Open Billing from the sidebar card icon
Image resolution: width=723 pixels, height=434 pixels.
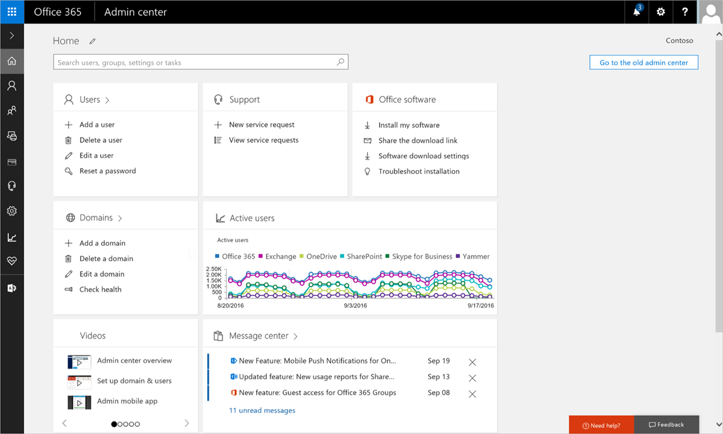[12, 161]
